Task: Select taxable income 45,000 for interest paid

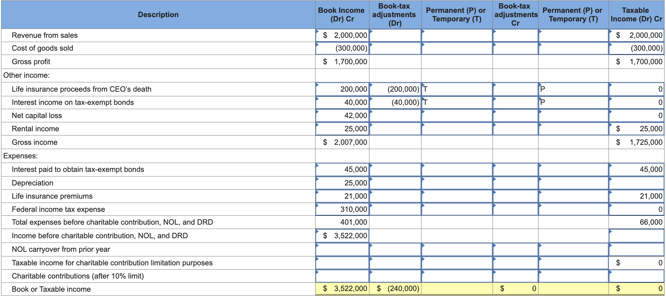Action: tap(636, 169)
